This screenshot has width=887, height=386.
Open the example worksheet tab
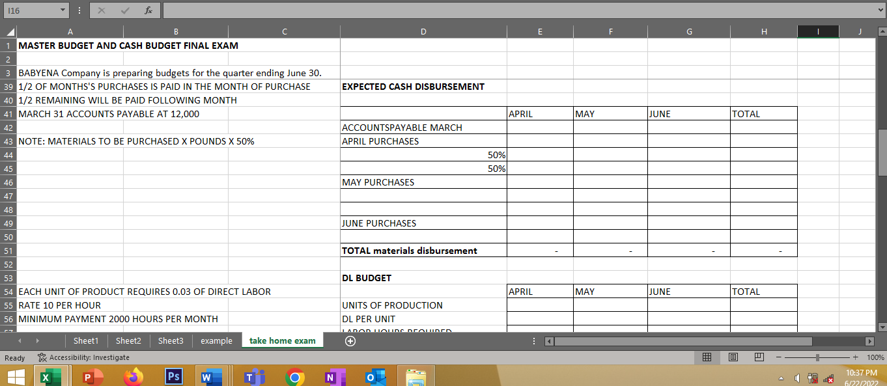(x=217, y=340)
